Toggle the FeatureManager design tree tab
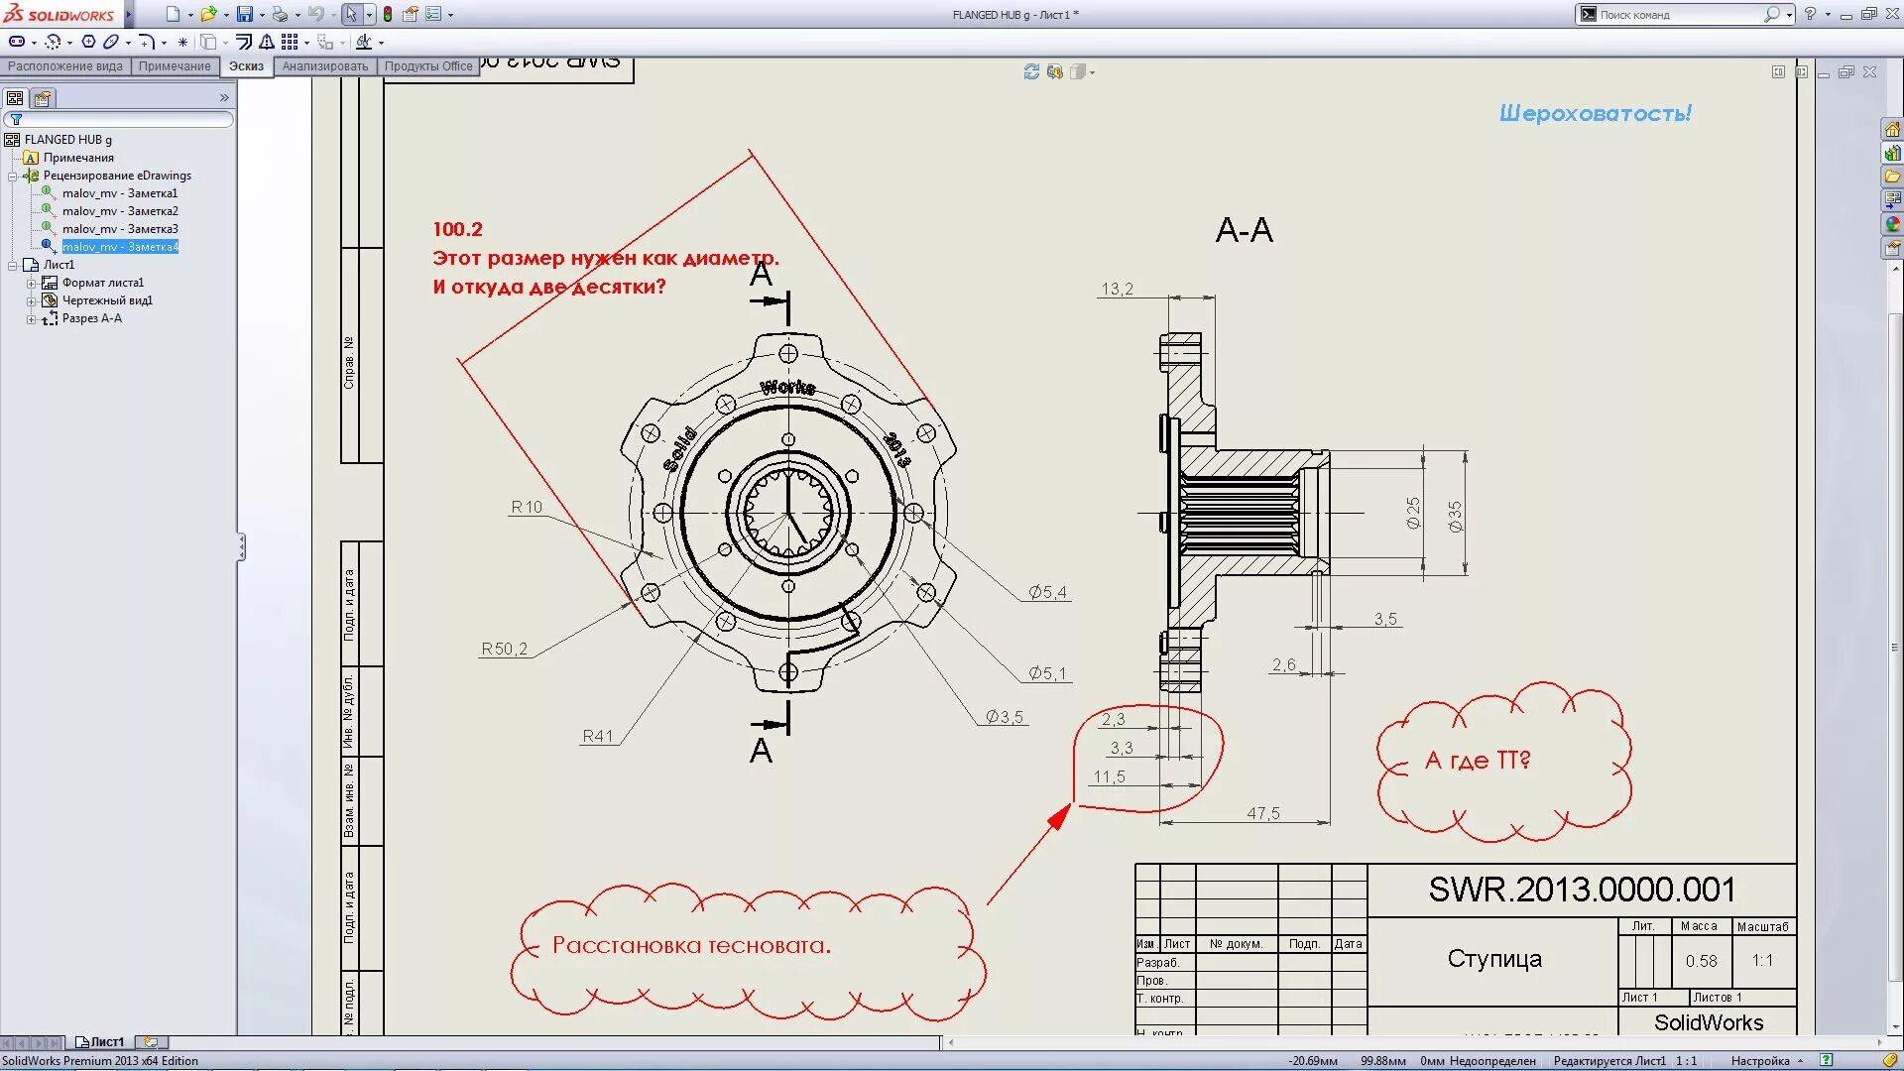1904x1071 pixels. (x=15, y=98)
